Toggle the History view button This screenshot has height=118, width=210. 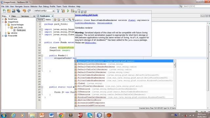48,20
